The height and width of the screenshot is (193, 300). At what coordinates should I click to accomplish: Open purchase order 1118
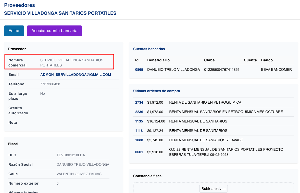point(139,131)
